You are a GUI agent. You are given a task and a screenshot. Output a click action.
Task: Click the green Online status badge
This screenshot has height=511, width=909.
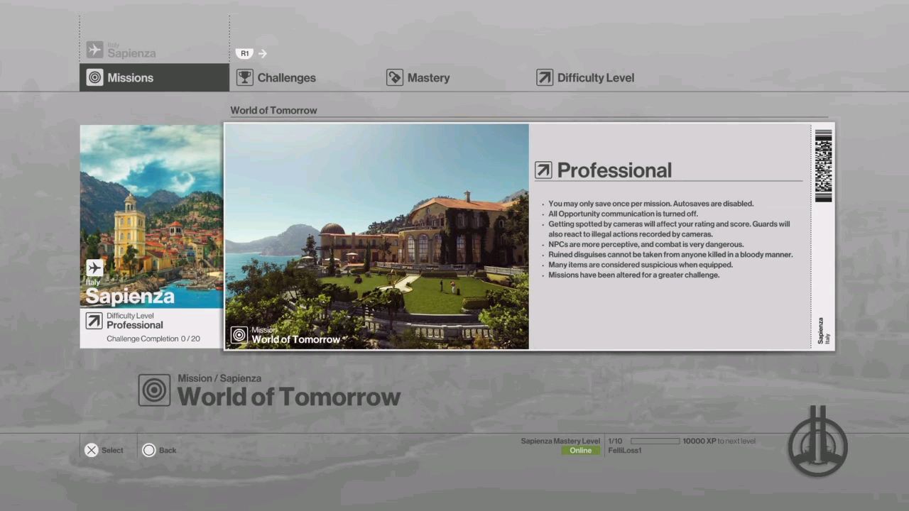580,451
